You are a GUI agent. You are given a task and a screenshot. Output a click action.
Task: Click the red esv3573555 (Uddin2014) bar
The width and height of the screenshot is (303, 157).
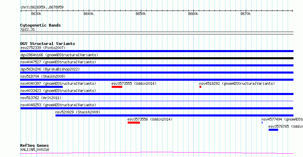point(117,87)
